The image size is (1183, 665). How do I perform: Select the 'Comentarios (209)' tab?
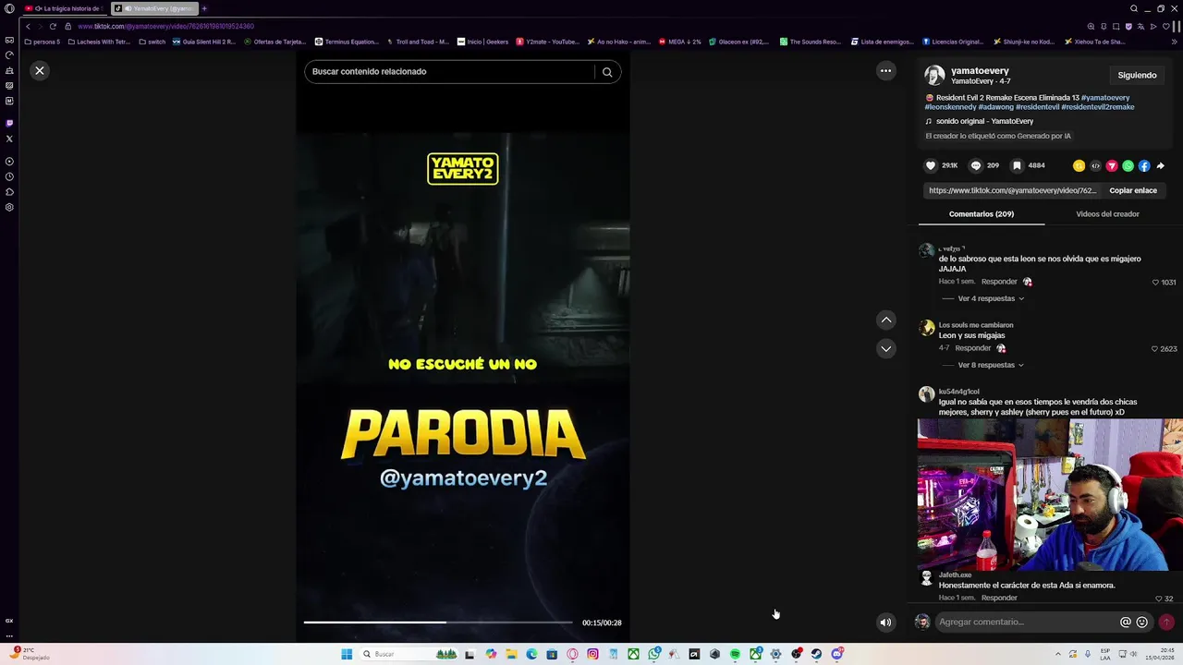[x=982, y=214]
